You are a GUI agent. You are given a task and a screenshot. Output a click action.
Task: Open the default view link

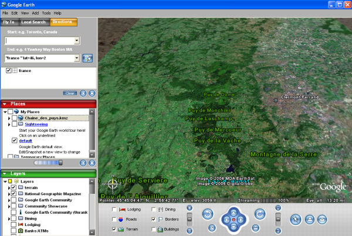point(25,141)
